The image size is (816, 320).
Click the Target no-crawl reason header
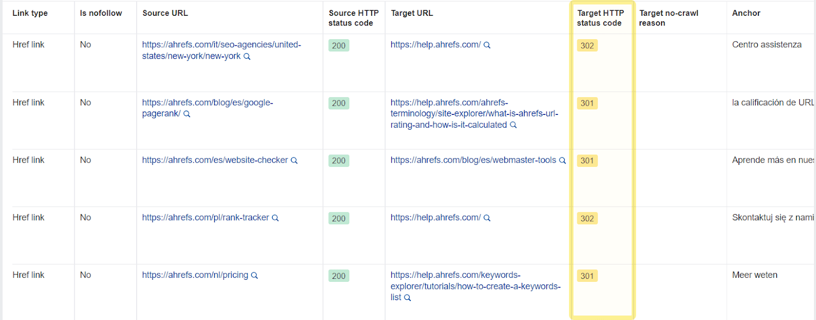[669, 18]
